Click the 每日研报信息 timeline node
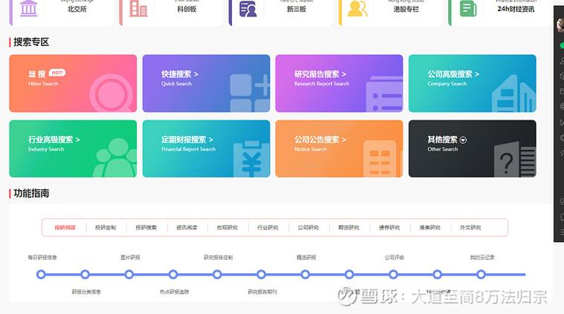This screenshot has width=564, height=314. click(x=41, y=275)
